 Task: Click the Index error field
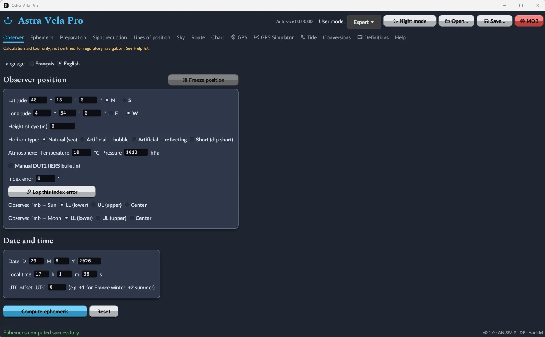tap(45, 178)
